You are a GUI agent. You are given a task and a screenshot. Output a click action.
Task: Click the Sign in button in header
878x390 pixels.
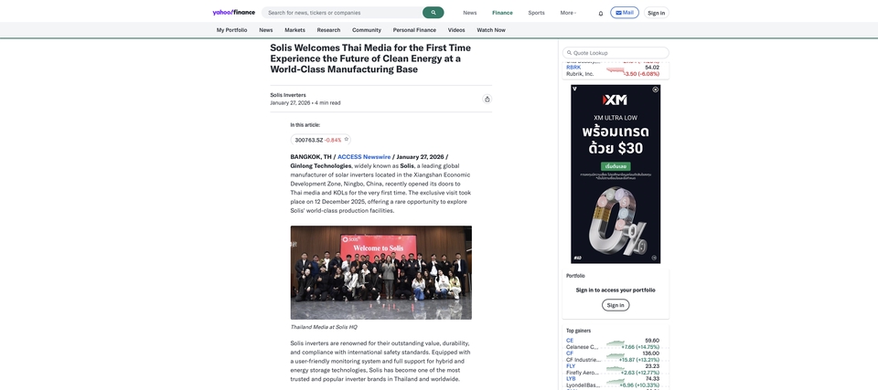657,13
